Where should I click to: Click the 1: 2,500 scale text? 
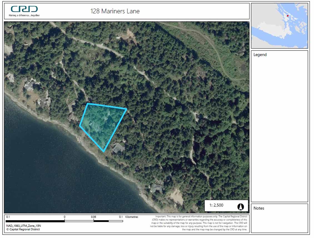(x=216, y=206)
